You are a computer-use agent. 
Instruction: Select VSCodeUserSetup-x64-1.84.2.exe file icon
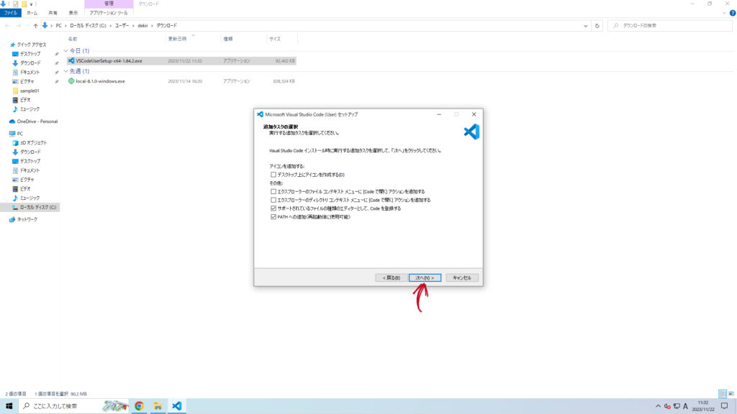coord(71,61)
